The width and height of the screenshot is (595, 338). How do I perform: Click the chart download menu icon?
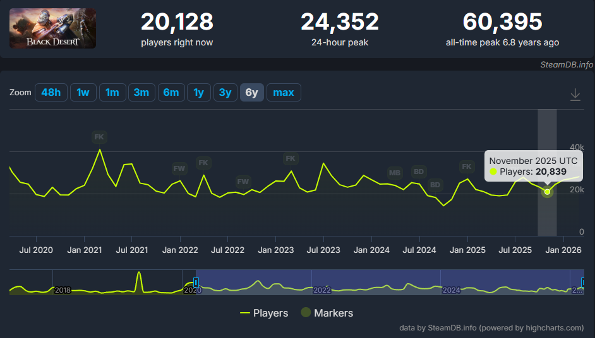[575, 94]
